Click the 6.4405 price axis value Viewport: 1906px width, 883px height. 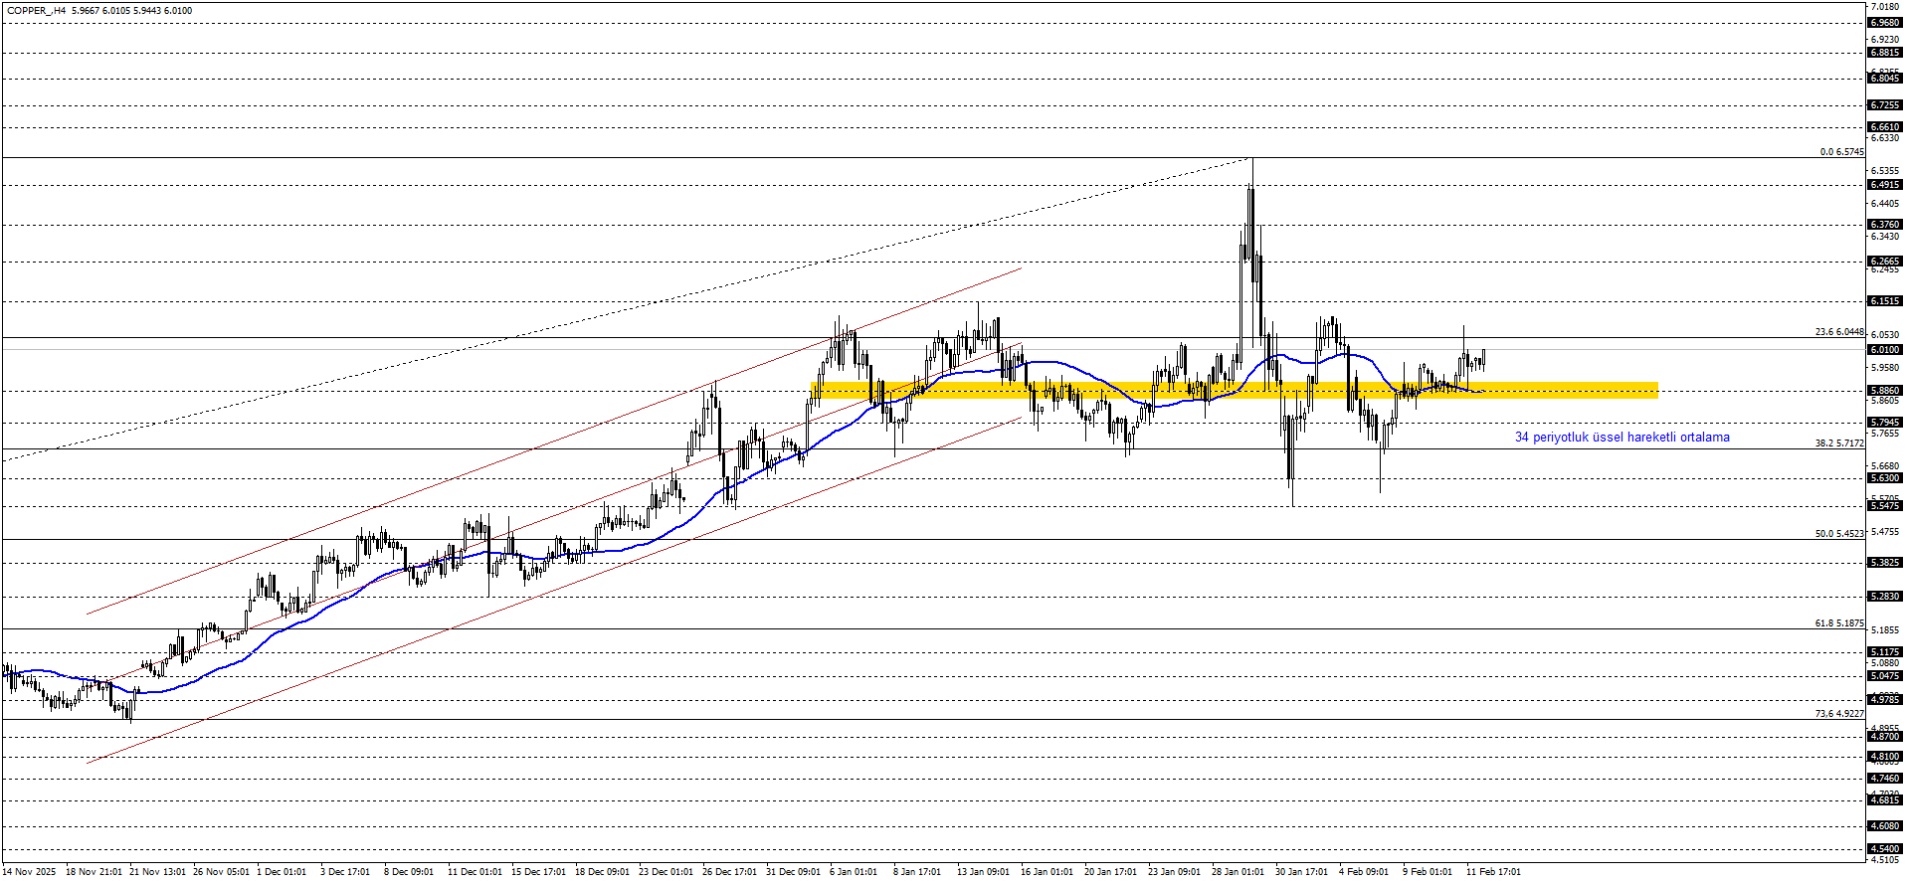pos(1885,204)
